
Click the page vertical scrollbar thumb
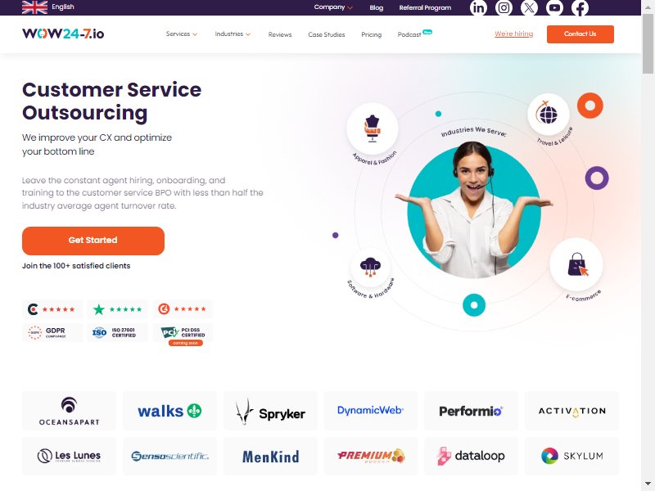tap(648, 44)
